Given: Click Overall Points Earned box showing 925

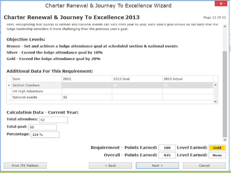Looking at the screenshot, I should [x=167, y=155].
